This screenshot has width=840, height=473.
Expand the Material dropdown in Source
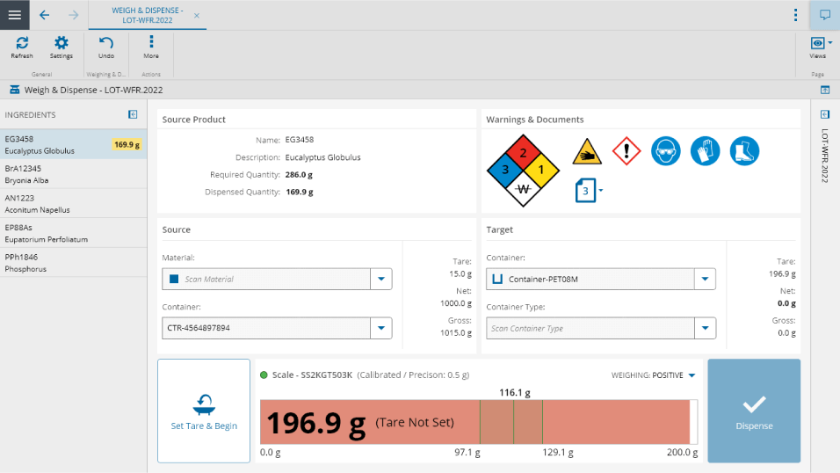pos(381,279)
